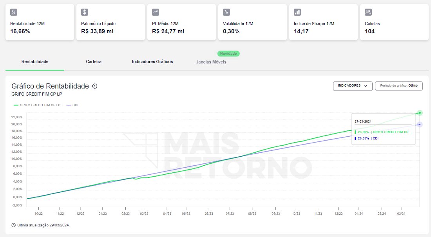Click the 16,66% Rentabilidade 12M value
Viewport: 431px width, 237px height.
(x=20, y=31)
